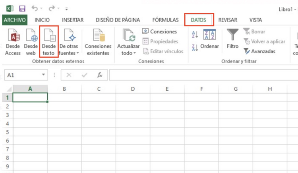Expand the Actualizar todo dropdown
The width and height of the screenshot is (298, 173).
tap(128, 42)
